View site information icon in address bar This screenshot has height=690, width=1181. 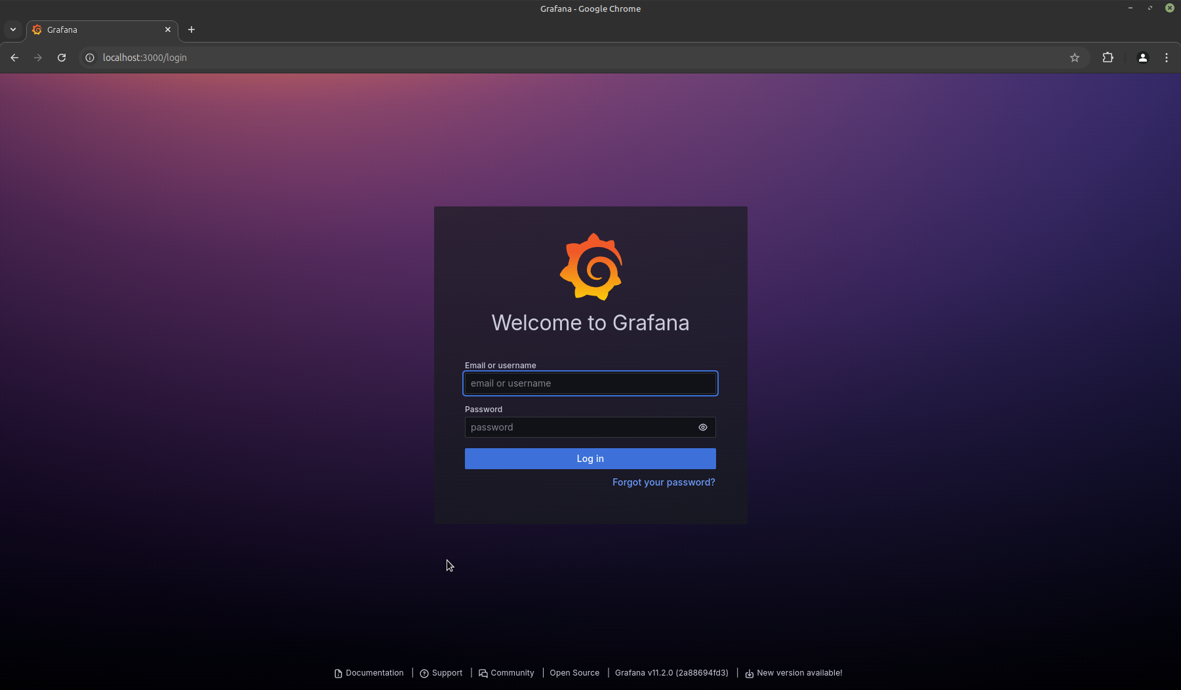[90, 58]
